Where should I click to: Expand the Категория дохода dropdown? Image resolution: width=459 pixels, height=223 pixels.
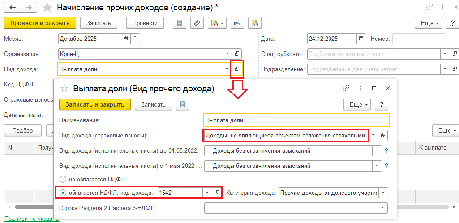(x=383, y=193)
